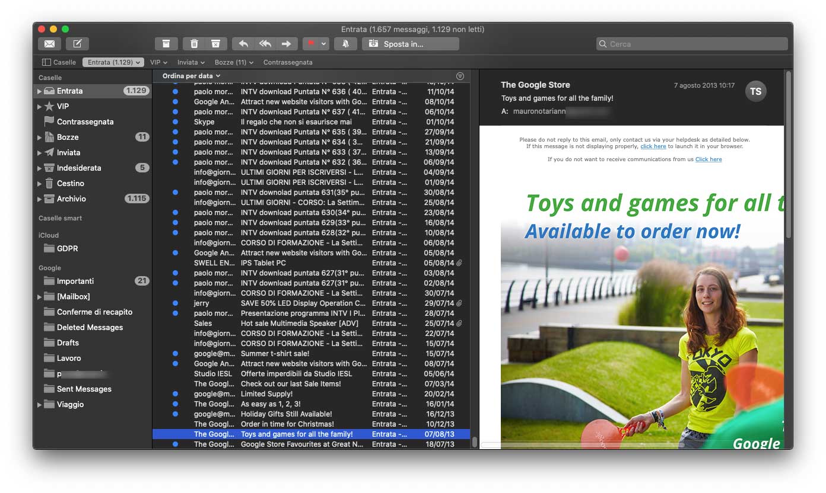826x493 pixels.
Task: Expand the Cestino mailbox
Action: click(x=39, y=184)
